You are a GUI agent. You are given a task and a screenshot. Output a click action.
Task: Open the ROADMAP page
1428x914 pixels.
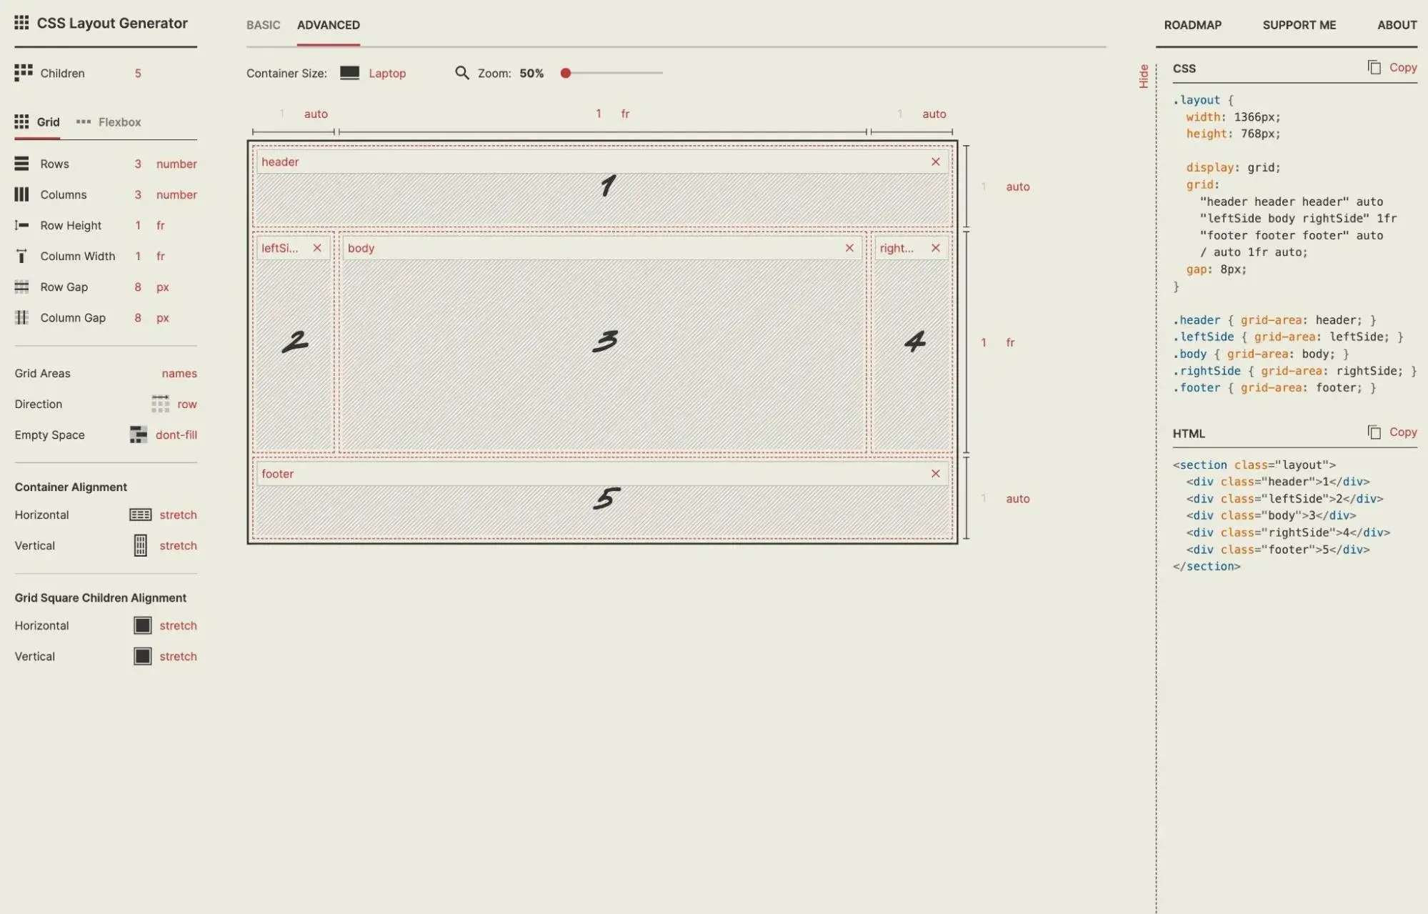coord(1192,25)
